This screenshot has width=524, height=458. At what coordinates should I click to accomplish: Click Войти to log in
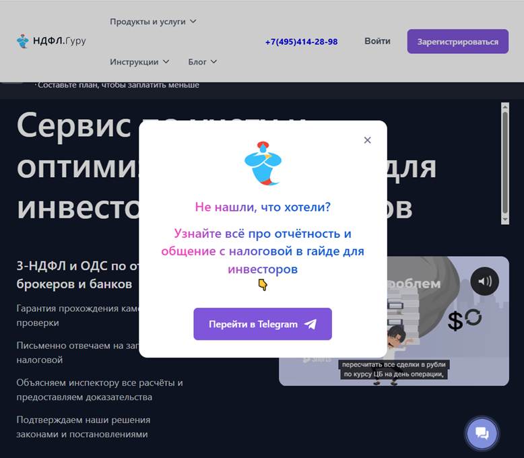click(377, 41)
